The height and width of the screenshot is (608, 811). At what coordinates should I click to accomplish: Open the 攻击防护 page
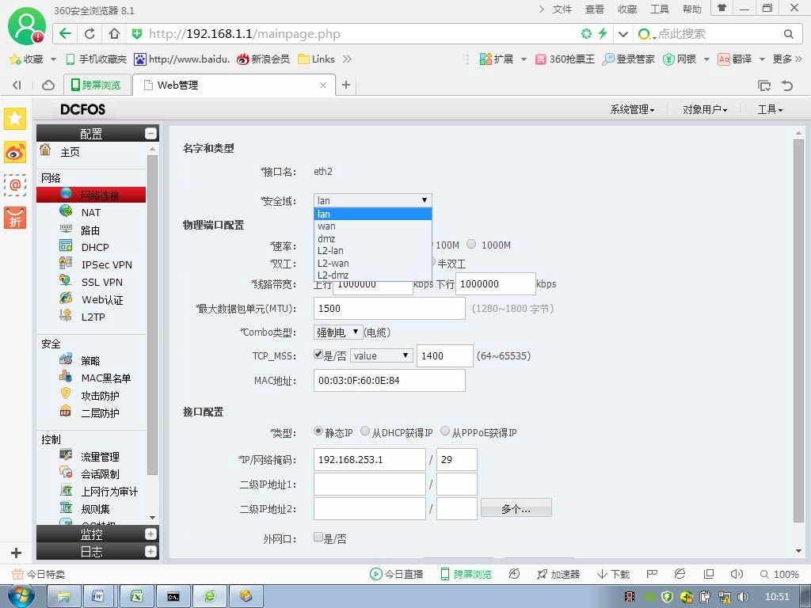(x=100, y=396)
